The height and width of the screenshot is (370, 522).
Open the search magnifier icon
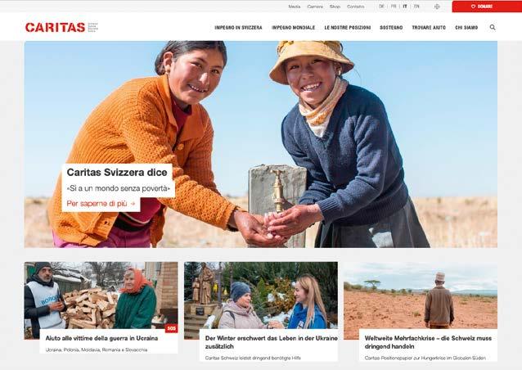pyautogui.click(x=493, y=28)
